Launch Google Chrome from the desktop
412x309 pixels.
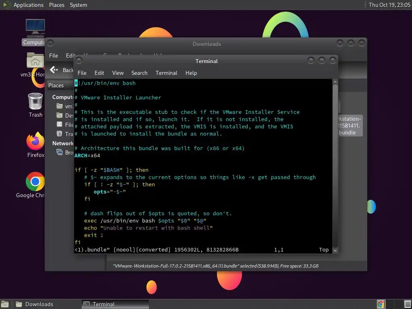tap(35, 181)
